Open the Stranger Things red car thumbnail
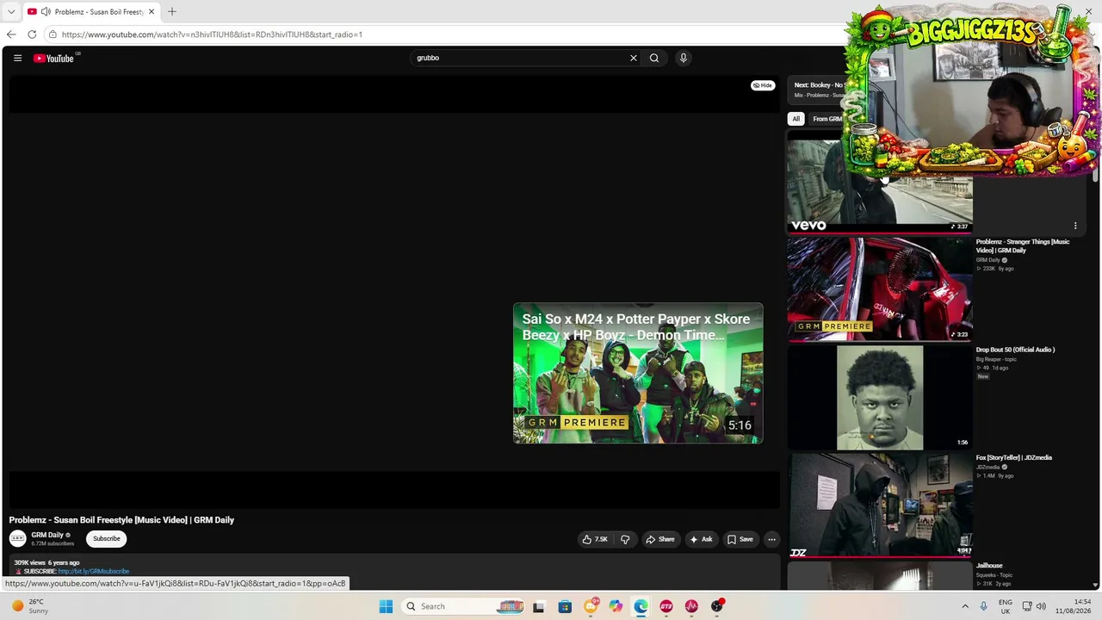Screen dimensions: 1102x620 point(879,288)
